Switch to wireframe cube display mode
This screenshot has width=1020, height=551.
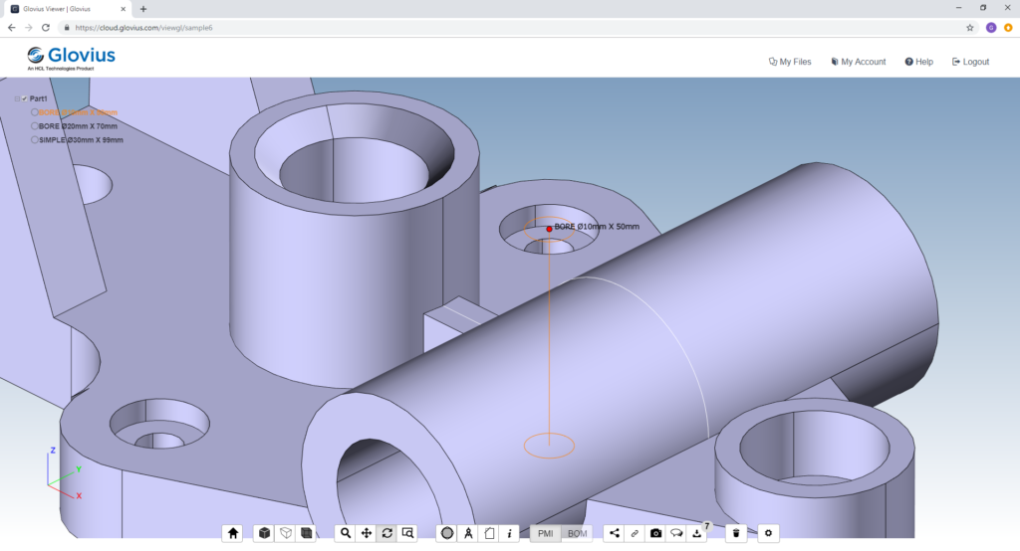[286, 533]
